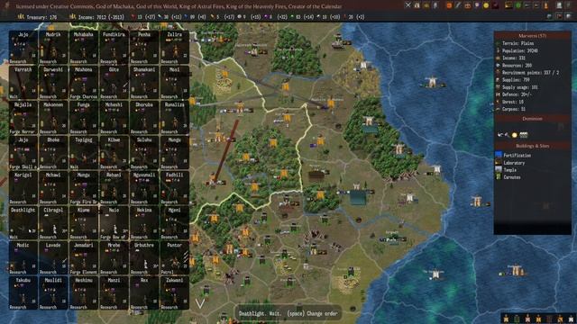Select commander Fadhili card
This screenshot has height=324, width=577.
174,188
